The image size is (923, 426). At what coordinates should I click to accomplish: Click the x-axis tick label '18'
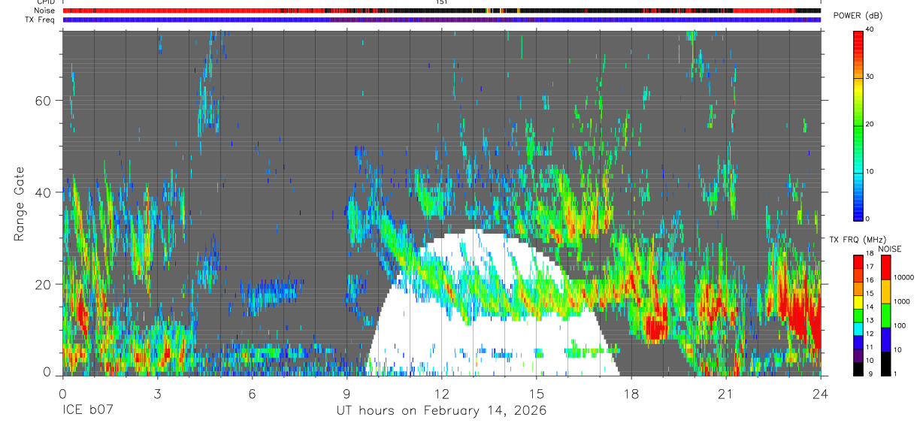631,393
